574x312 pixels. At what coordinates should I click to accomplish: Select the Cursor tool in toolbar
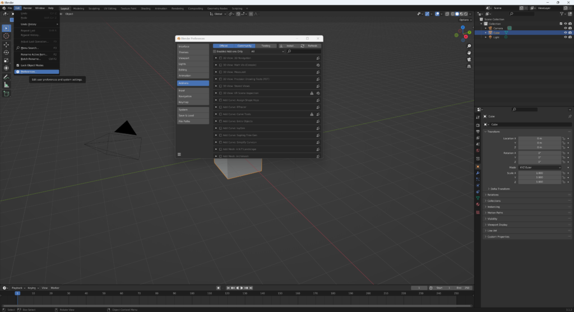point(6,36)
